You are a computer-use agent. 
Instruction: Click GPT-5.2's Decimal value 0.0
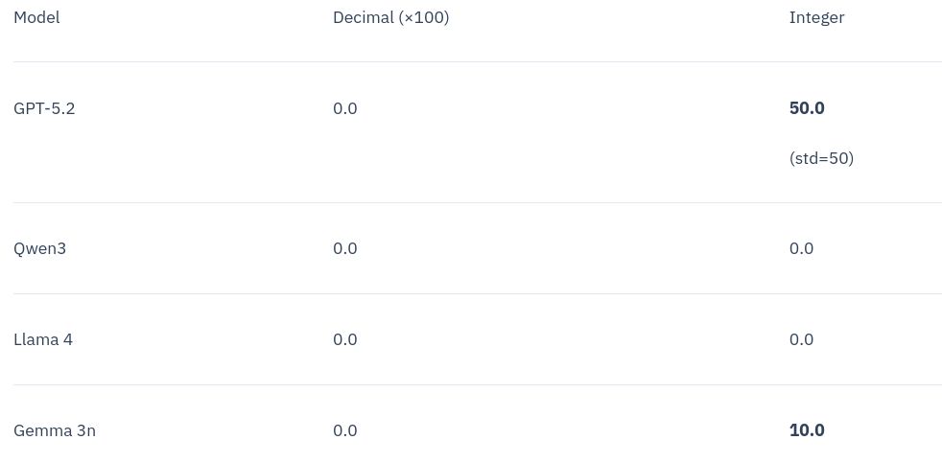click(x=344, y=108)
